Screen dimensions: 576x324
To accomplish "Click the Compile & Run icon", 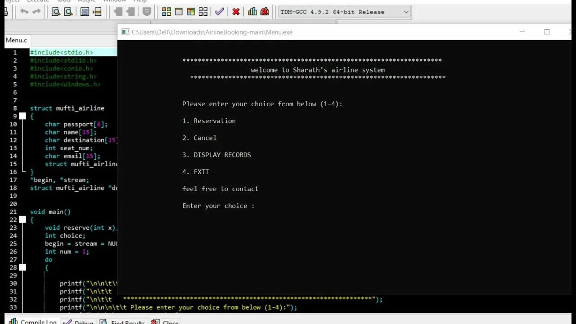I will 191,12.
